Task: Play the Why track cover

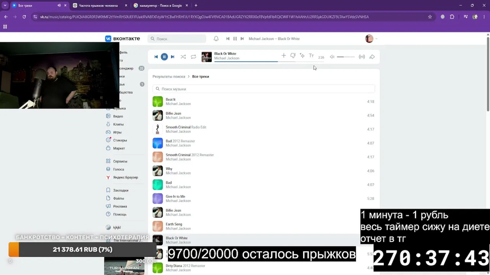Action: (x=158, y=171)
